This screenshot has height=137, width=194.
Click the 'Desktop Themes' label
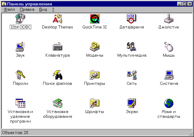click(57, 27)
